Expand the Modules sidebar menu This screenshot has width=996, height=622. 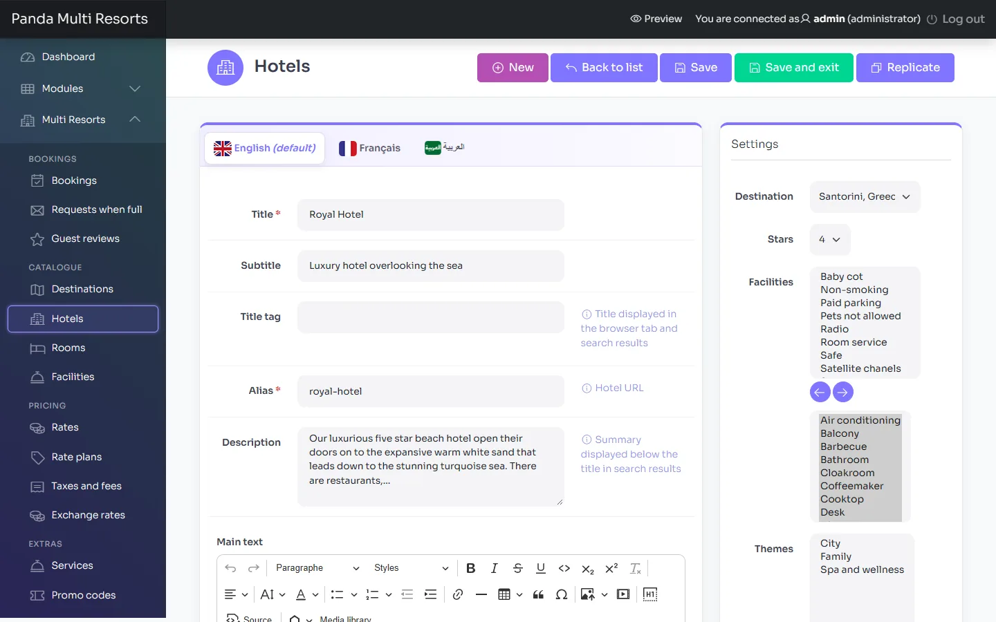pyautogui.click(x=83, y=88)
